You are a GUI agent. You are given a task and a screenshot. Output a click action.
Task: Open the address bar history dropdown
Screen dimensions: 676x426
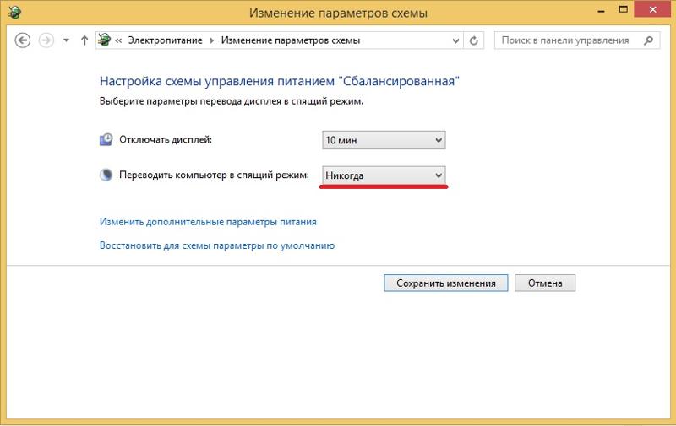pos(455,40)
